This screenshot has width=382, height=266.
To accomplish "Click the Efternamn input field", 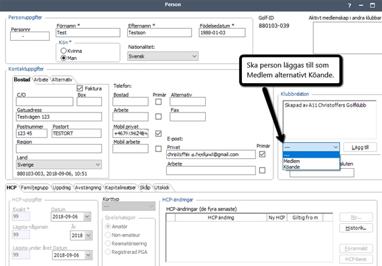I will 160,33.
